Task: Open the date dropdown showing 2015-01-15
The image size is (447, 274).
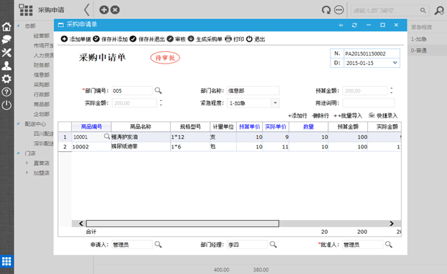Action: [395, 63]
